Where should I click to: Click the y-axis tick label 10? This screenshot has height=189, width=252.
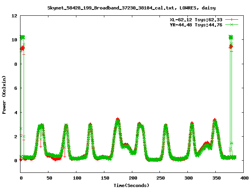click(x=14, y=40)
